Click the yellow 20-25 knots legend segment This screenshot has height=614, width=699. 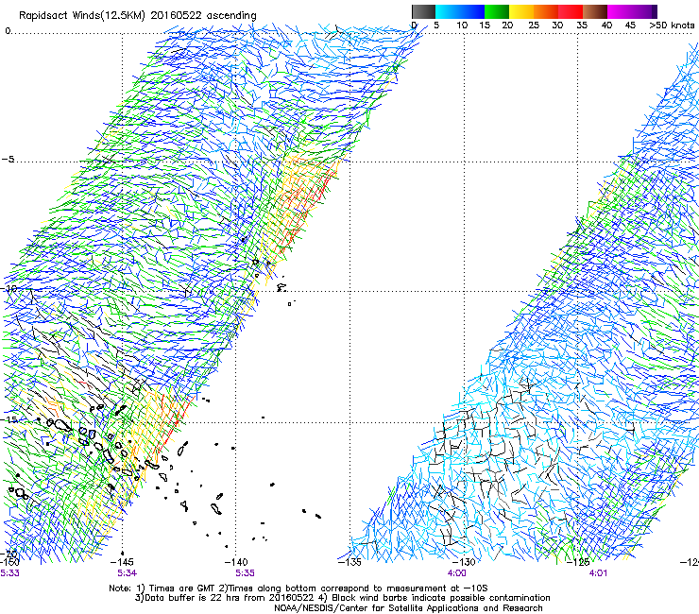521,11
